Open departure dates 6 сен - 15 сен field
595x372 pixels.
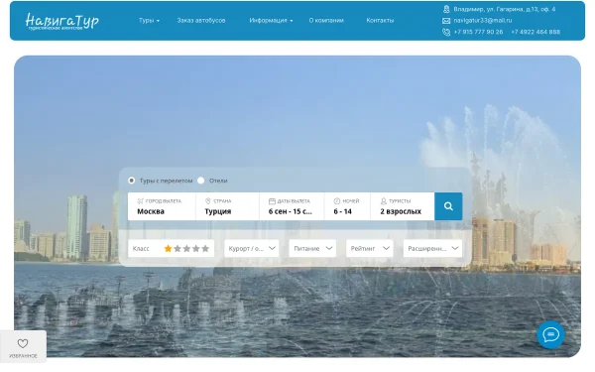(x=292, y=206)
